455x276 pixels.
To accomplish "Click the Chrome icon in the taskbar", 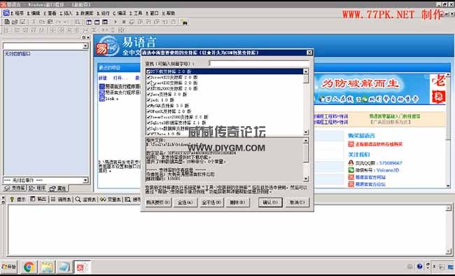I will [x=29, y=267].
